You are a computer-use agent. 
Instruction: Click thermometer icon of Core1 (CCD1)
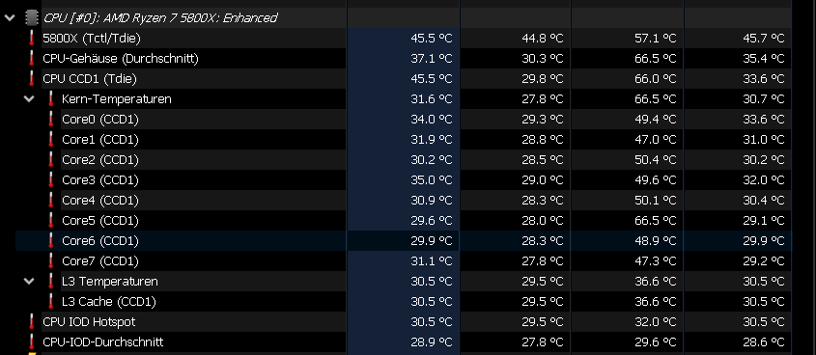click(x=50, y=139)
